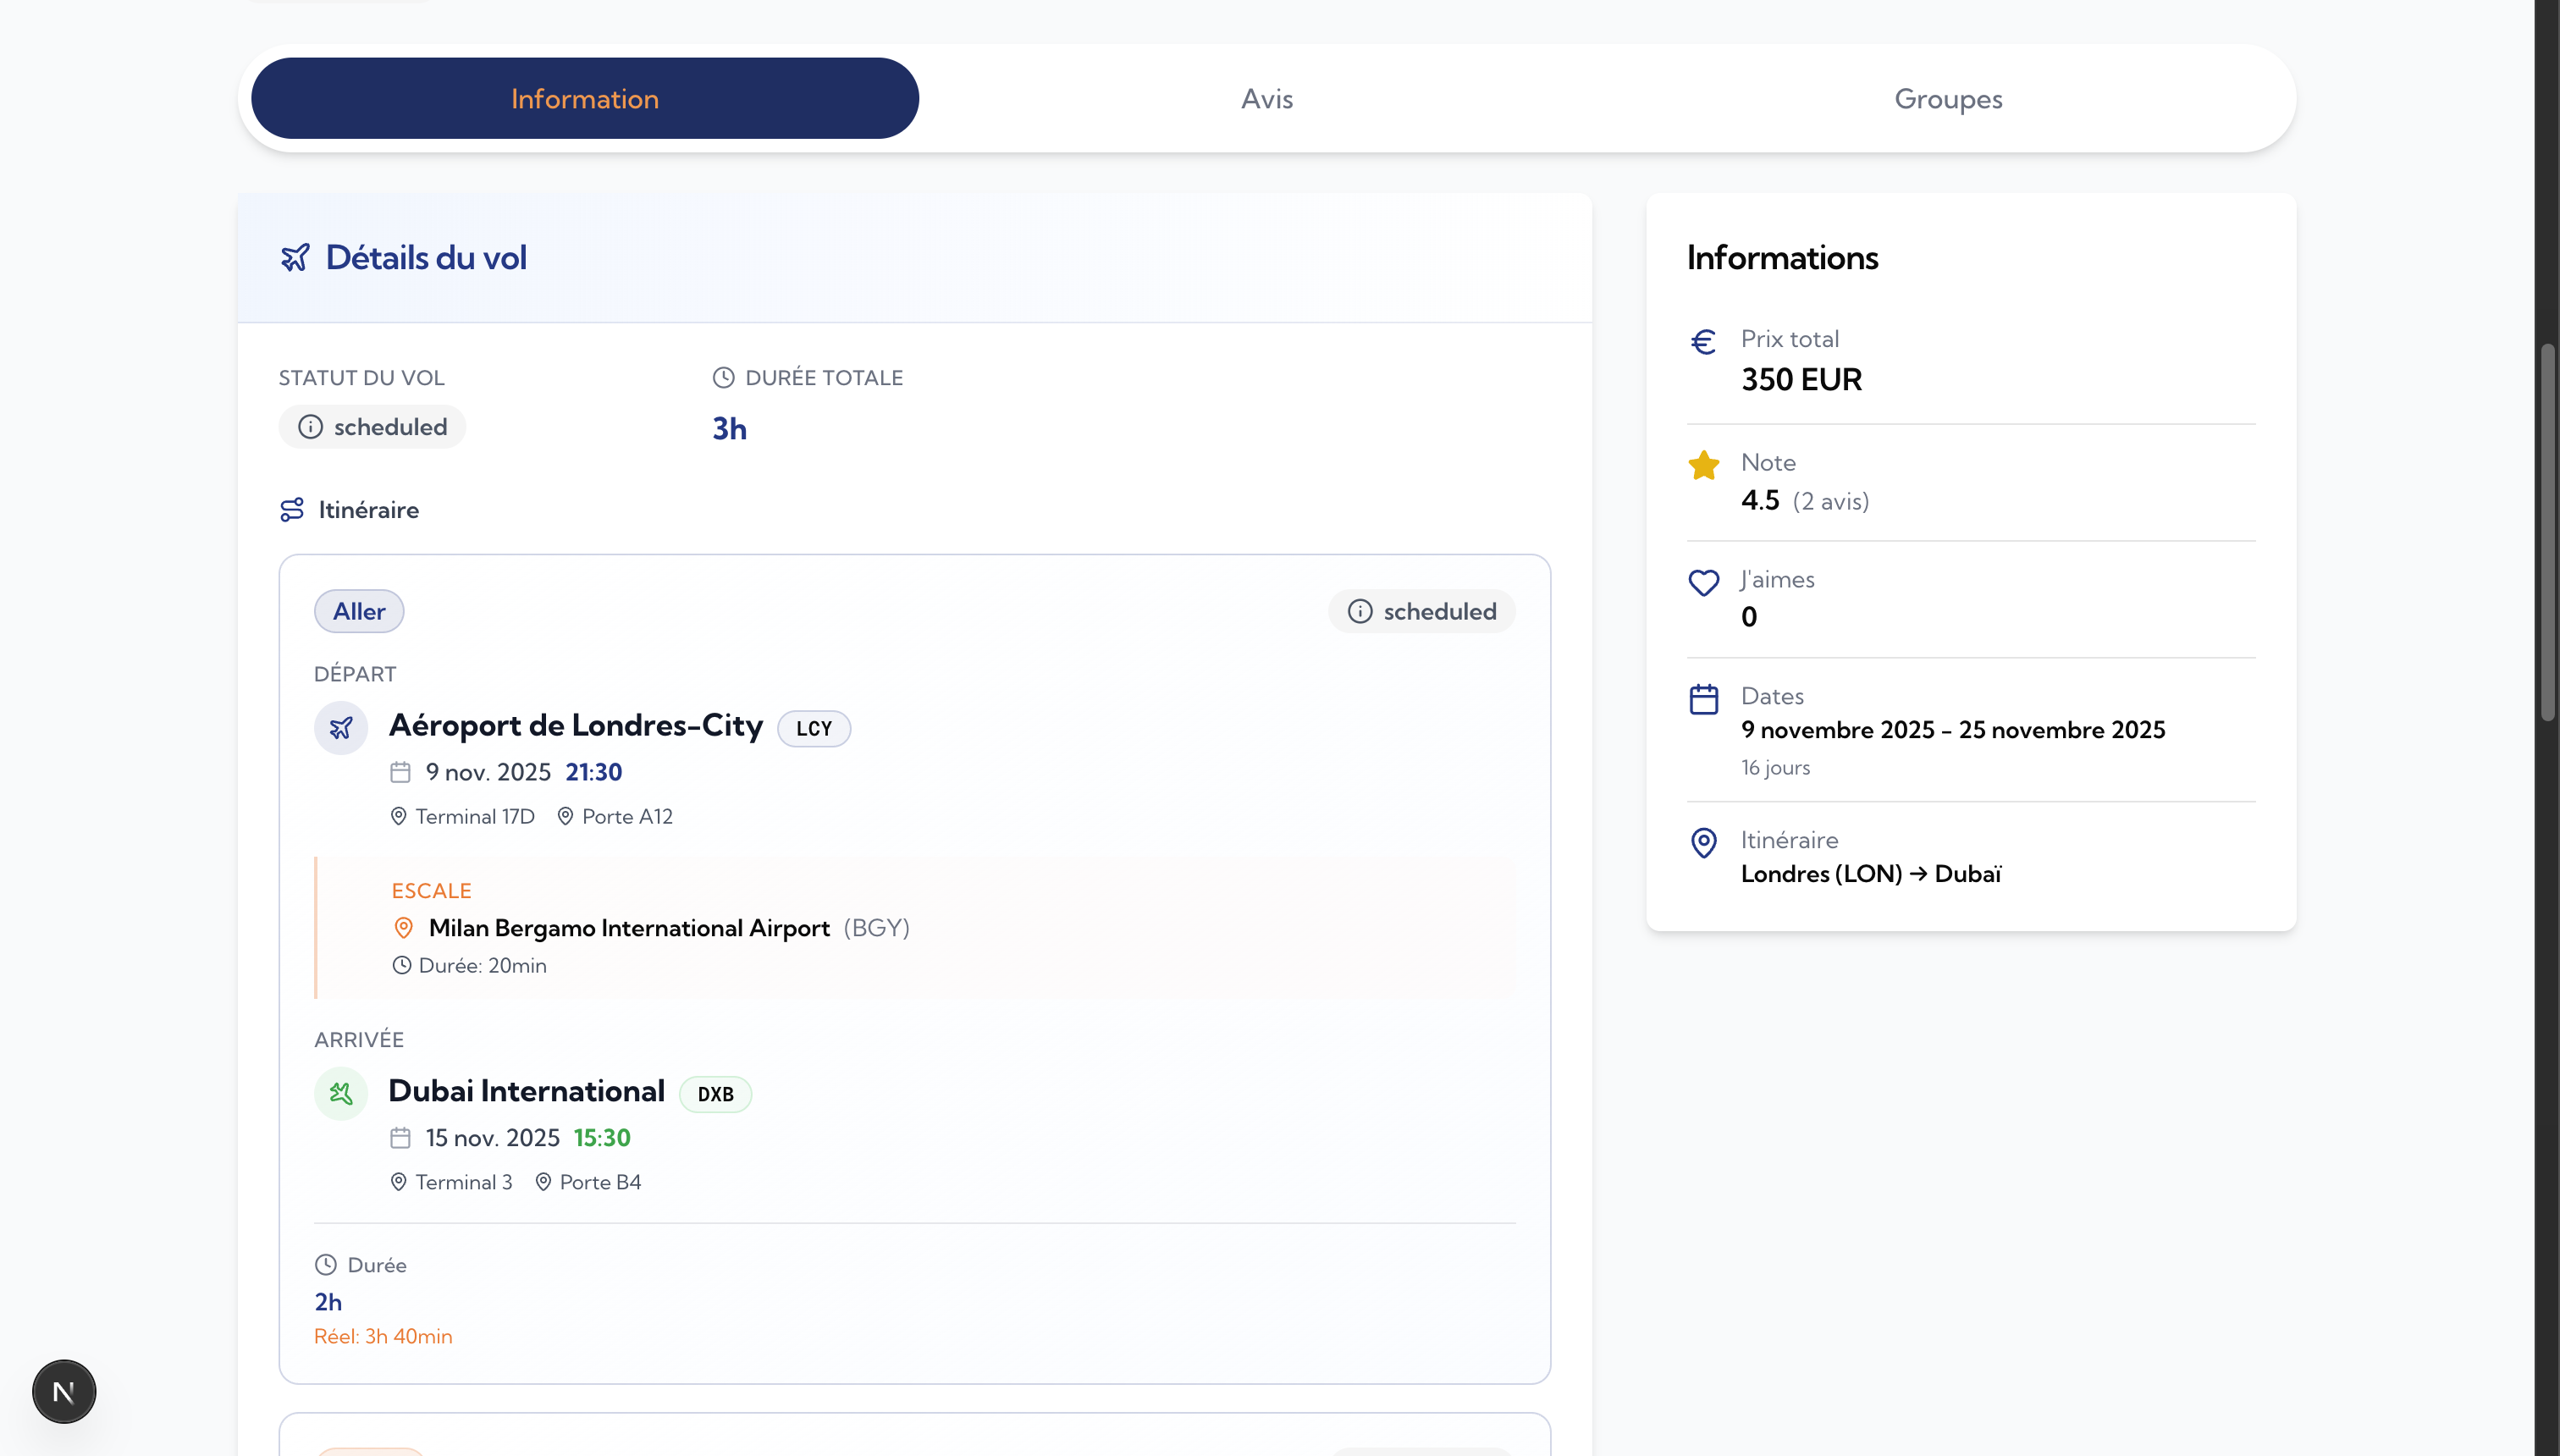Click the info icon in Aller card scheduled badge

point(1360,611)
